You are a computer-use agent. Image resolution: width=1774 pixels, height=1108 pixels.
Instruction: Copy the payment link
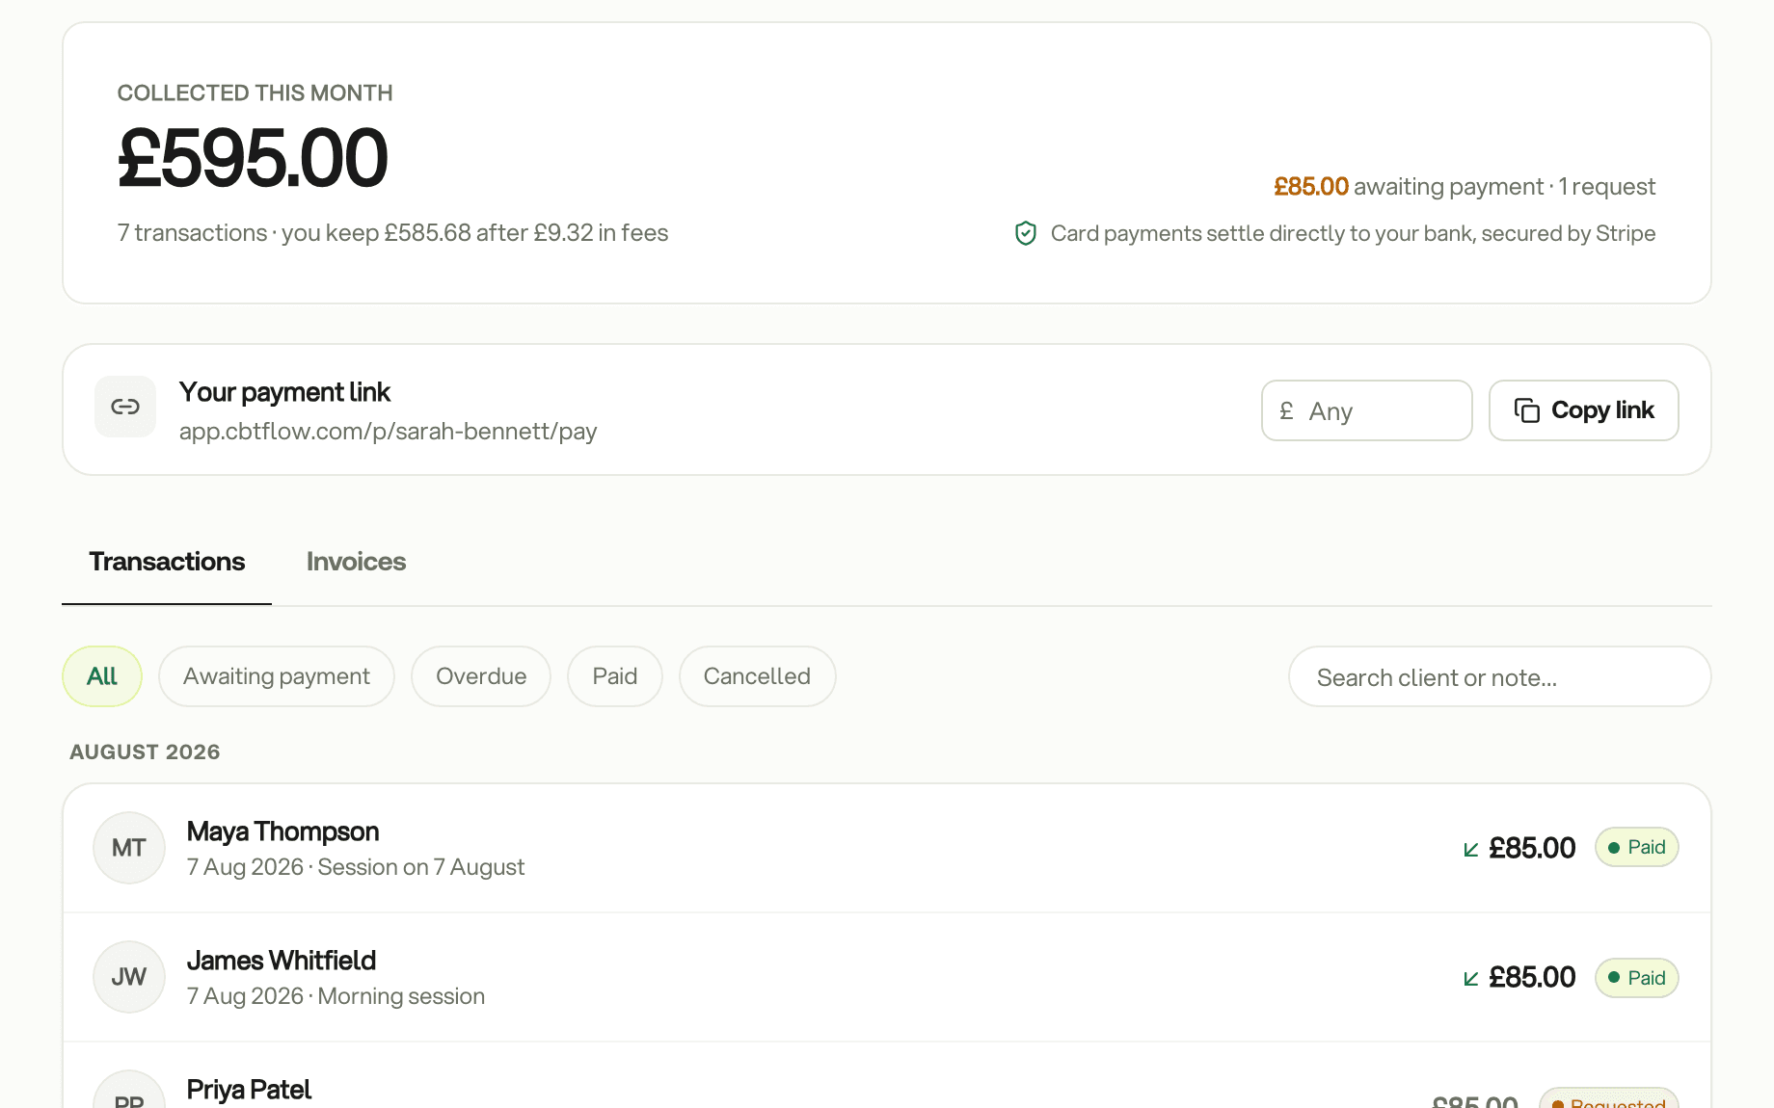[1584, 410]
